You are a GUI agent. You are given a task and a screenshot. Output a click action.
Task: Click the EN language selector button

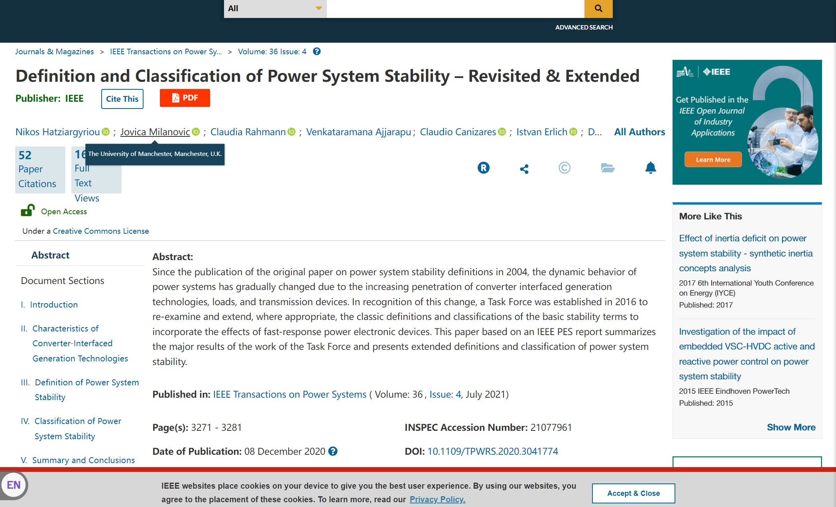coord(14,485)
